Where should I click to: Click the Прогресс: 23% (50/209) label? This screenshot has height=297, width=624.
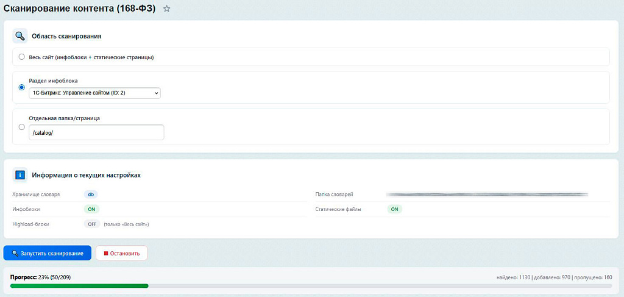click(40, 277)
